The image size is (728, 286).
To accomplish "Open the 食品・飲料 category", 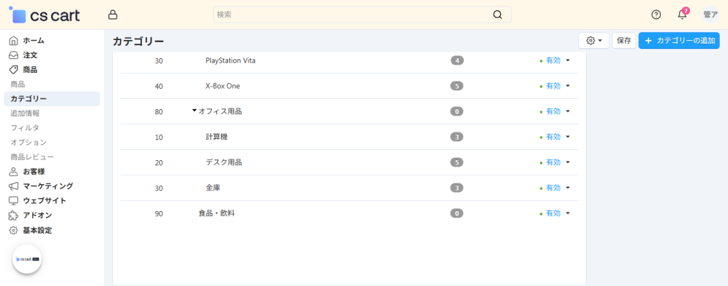I will click(x=216, y=213).
